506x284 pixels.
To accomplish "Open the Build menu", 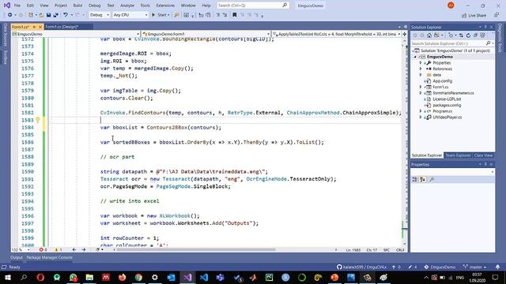I will (77, 6).
